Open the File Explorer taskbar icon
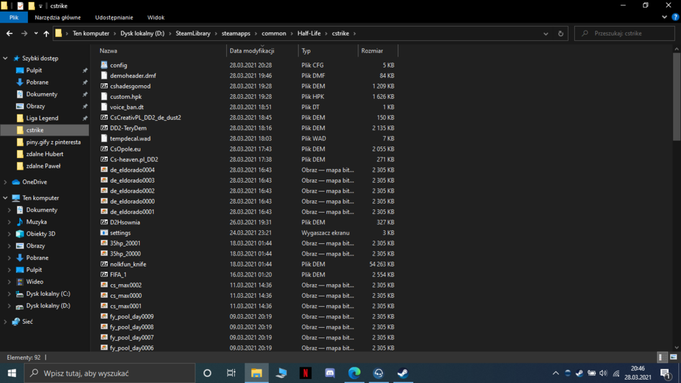 [x=257, y=373]
